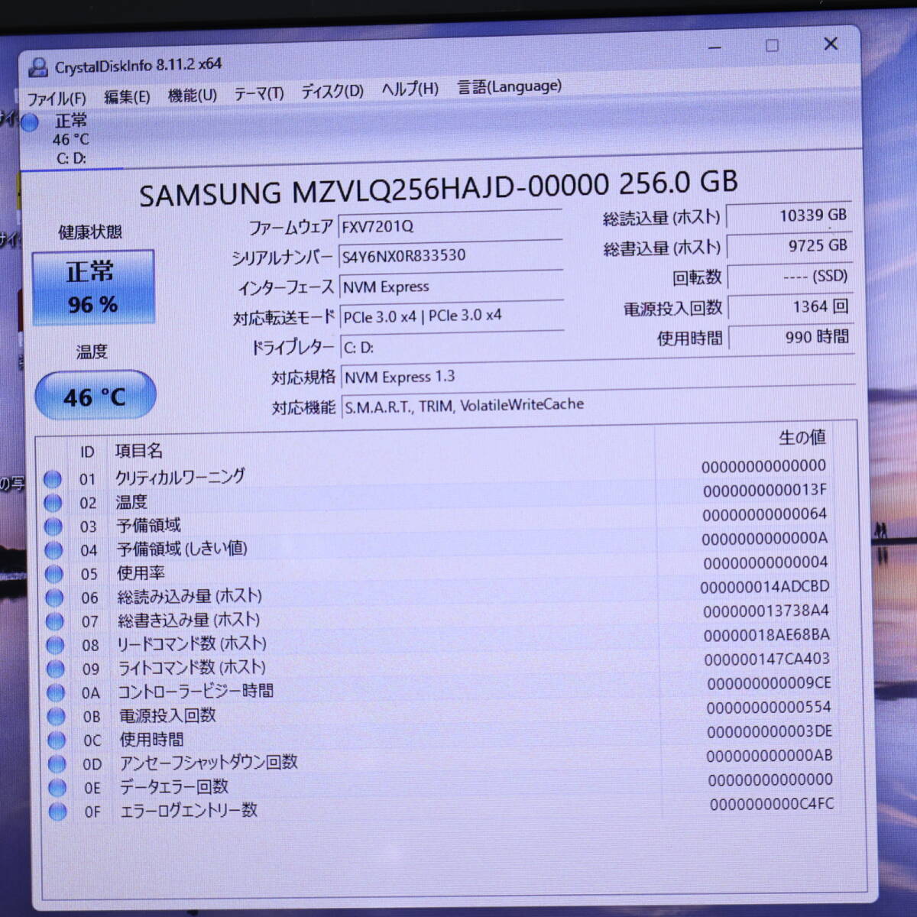The image size is (917, 917).
Task: Click raw value 0000000000013F
Action: coord(765,490)
